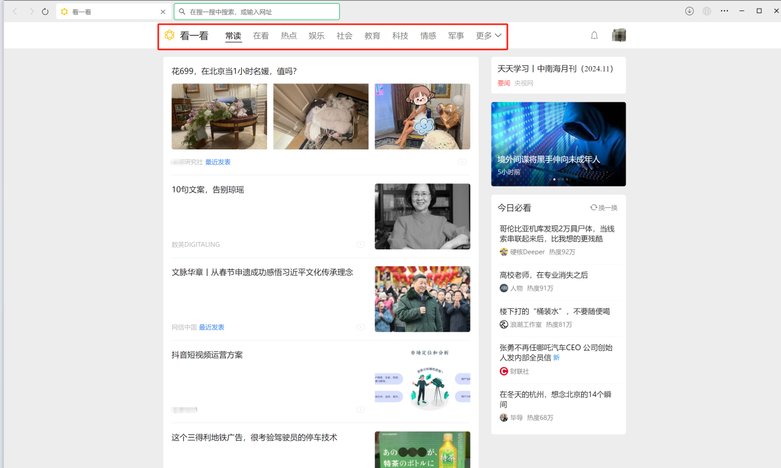
Task: Expand the 更多 categories dropdown
Action: (489, 36)
